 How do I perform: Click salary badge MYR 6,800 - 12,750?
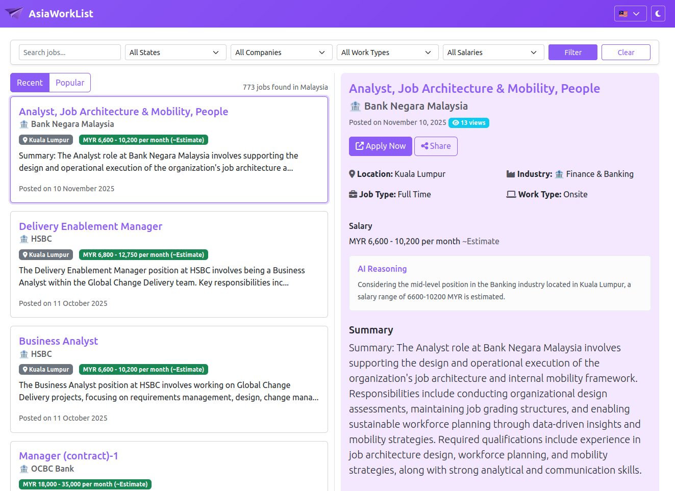tap(143, 254)
